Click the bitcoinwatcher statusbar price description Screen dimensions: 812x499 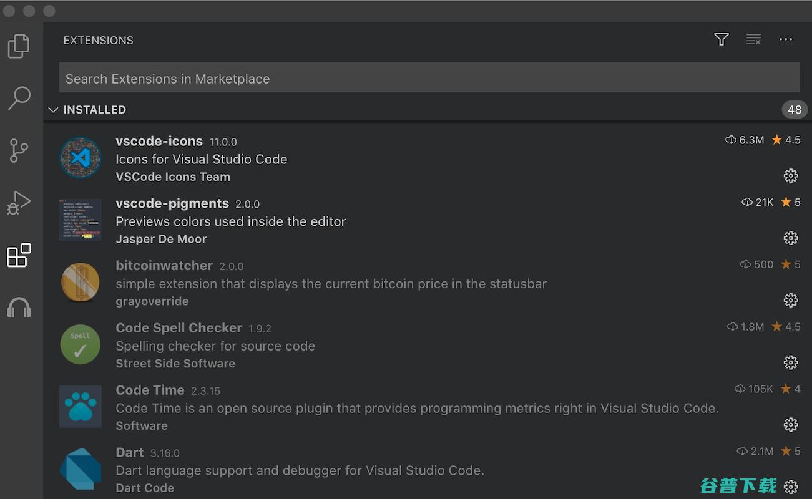tap(331, 284)
